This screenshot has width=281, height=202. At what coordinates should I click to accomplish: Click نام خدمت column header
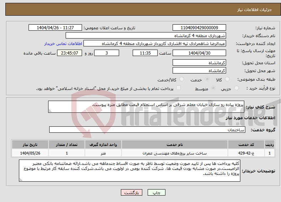174,145
